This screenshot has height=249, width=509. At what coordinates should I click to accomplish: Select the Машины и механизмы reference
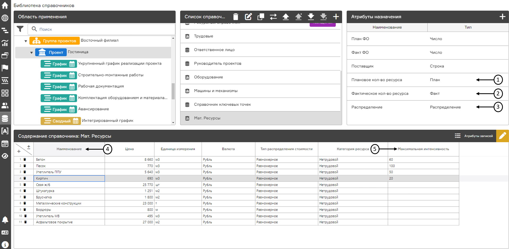point(260,91)
